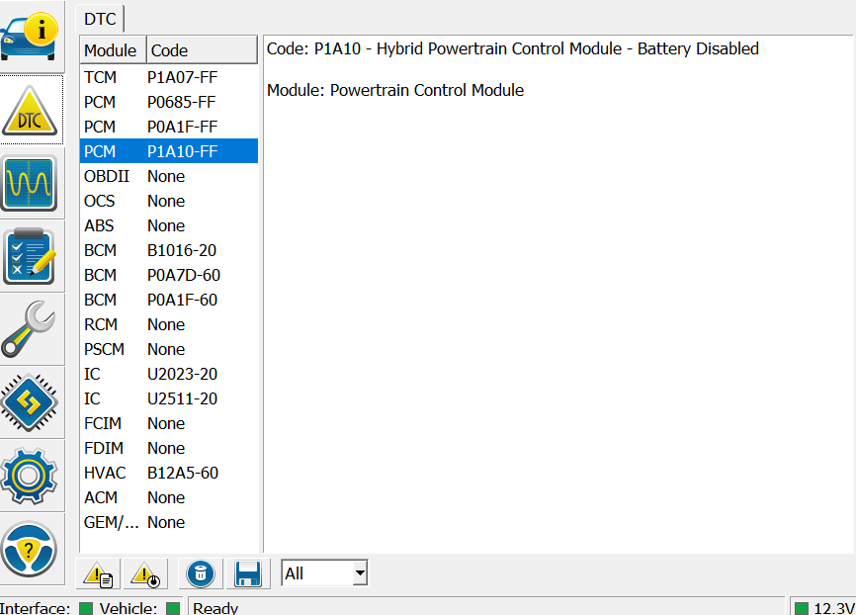Select the DTC warning triangle sidebar icon
This screenshot has width=856, height=615.
pos(30,110)
